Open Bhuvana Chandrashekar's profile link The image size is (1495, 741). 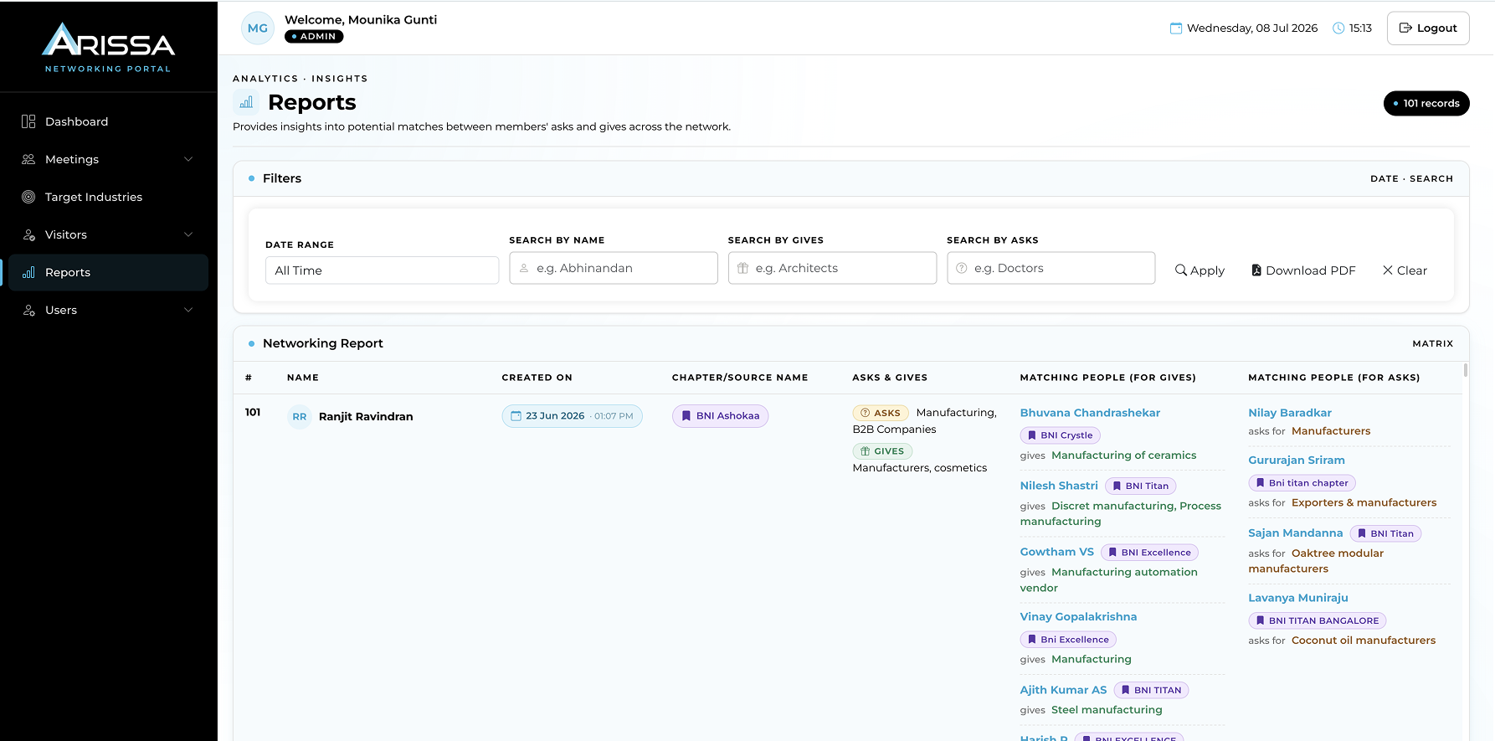point(1090,413)
